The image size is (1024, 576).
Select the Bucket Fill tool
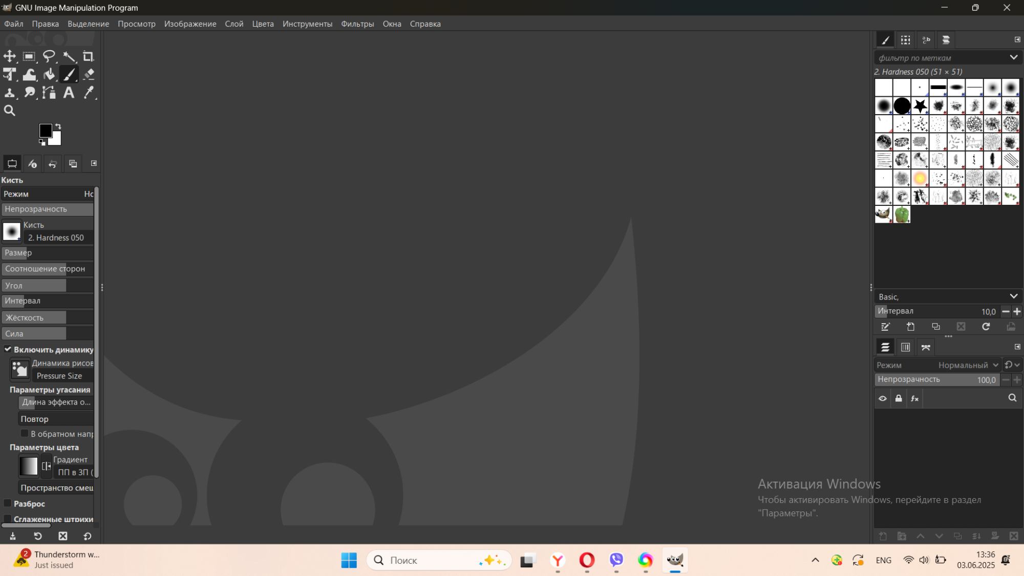[49, 75]
